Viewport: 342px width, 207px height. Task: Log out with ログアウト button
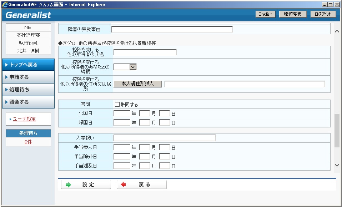coord(323,14)
